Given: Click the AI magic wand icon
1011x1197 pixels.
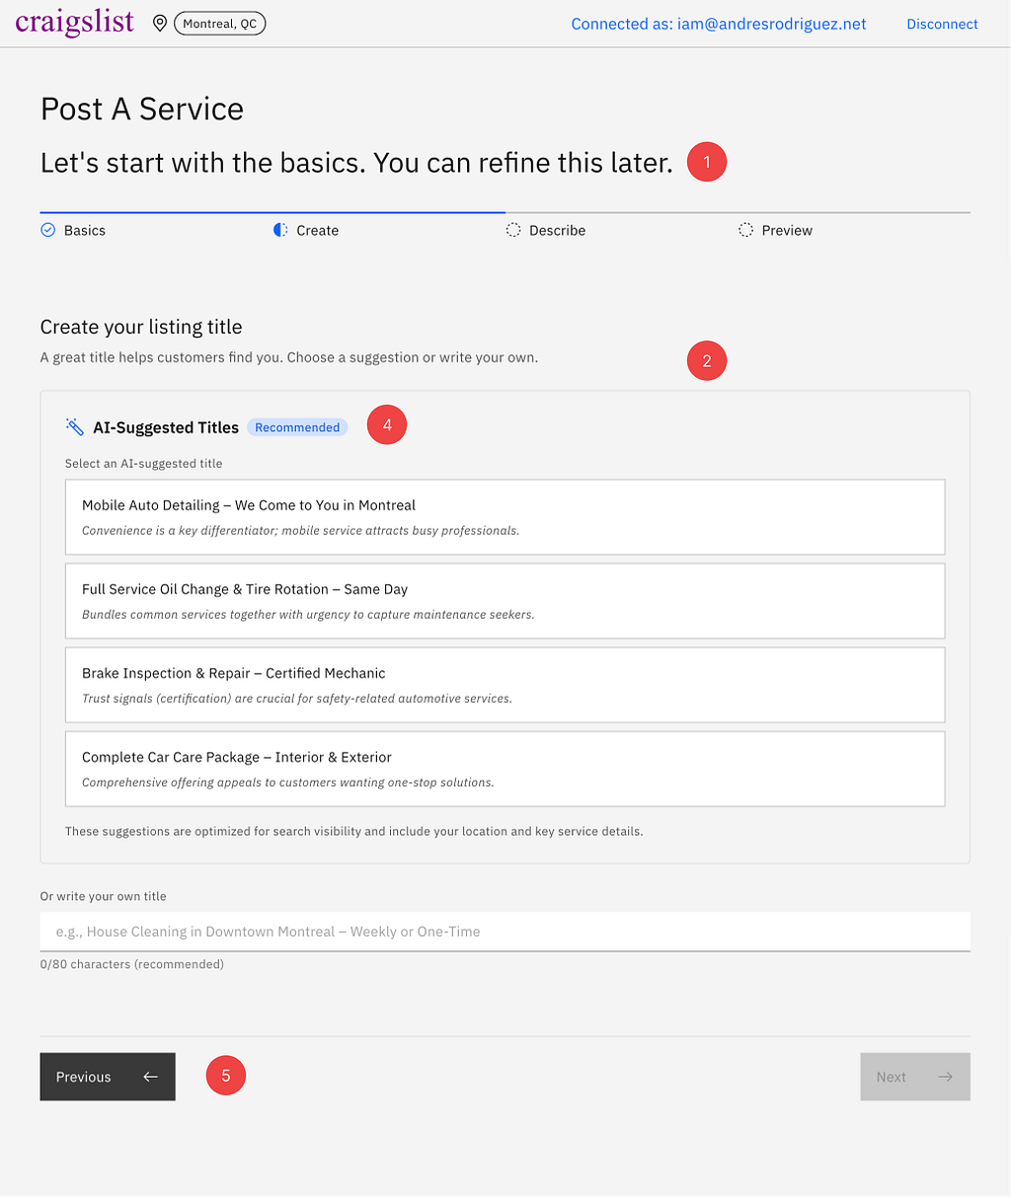Looking at the screenshot, I should tap(75, 426).
